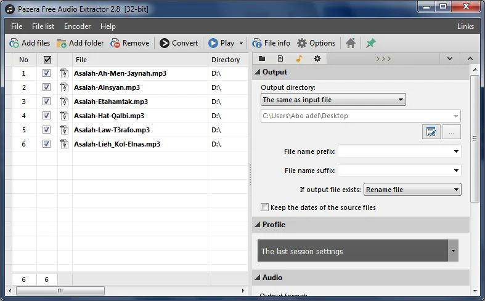The image size is (485, 301).
Task: Open the File menu
Action: (x=17, y=26)
